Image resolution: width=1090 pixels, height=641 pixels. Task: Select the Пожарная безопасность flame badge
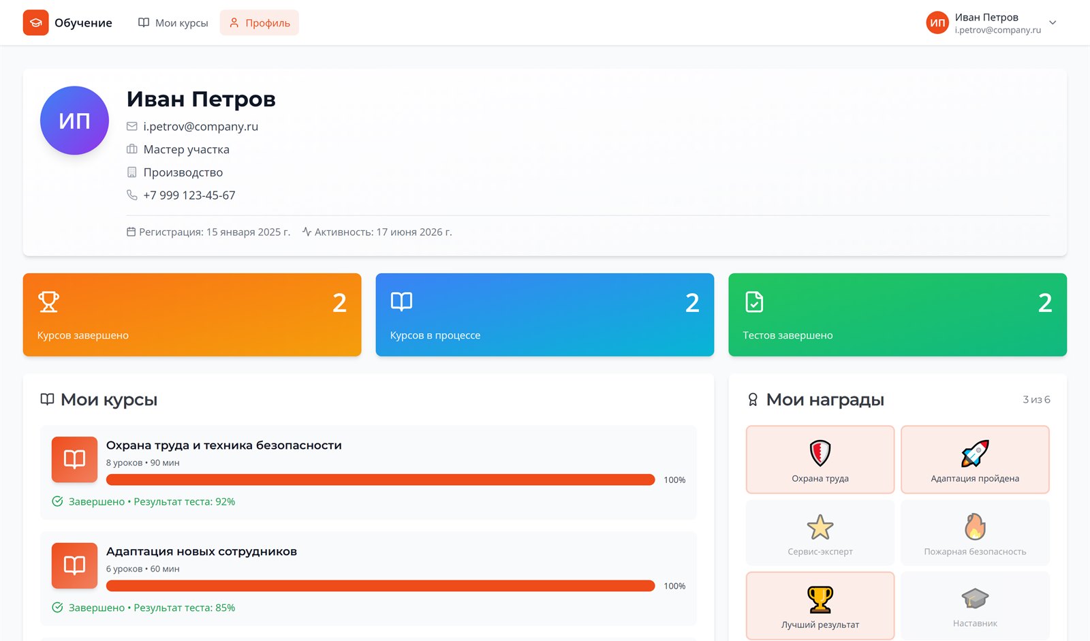coord(975,533)
